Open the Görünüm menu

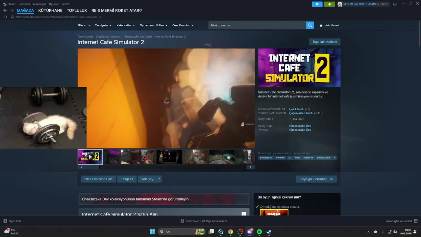point(24,4)
